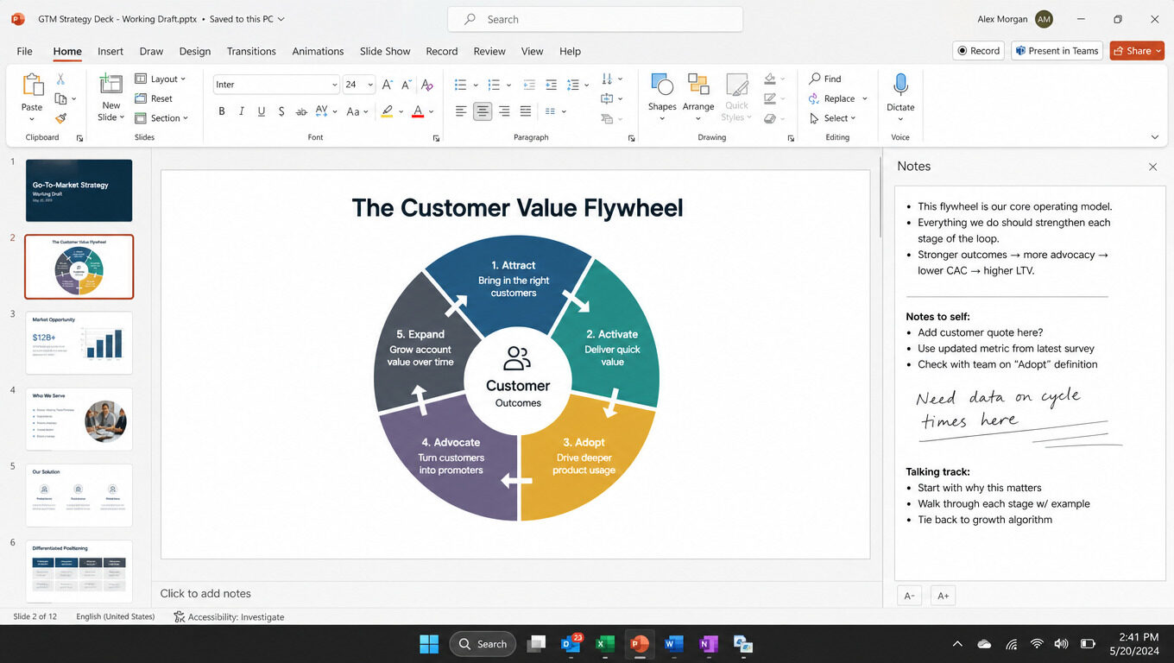
Task: Clear all formatting with eraser A icon
Action: pos(426,85)
